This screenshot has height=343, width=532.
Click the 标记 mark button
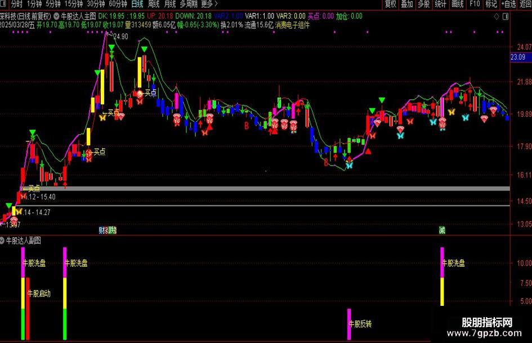click(491, 4)
